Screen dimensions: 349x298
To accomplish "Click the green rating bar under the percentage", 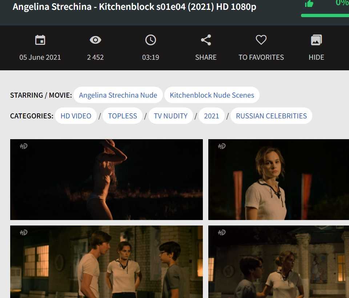I will point(325,15).
